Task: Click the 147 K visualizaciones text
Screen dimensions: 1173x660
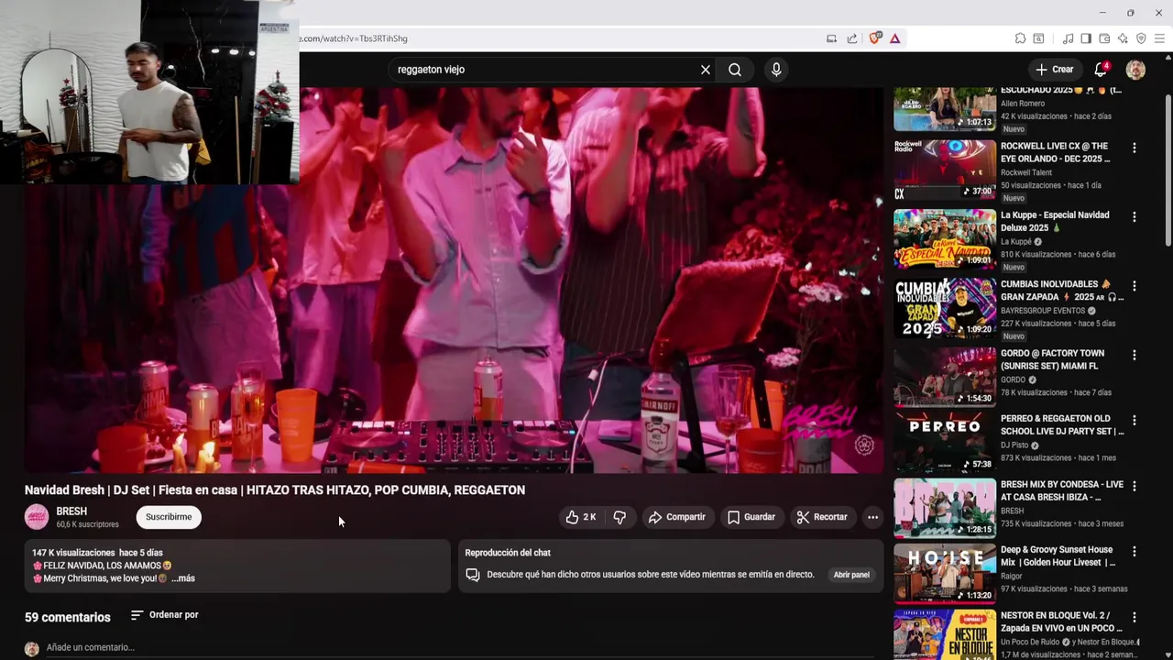Action: pyautogui.click(x=73, y=553)
